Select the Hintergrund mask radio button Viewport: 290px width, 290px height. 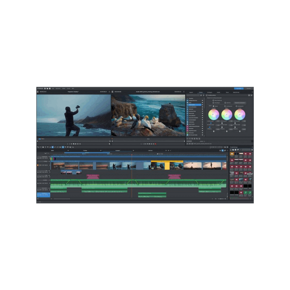point(236,106)
